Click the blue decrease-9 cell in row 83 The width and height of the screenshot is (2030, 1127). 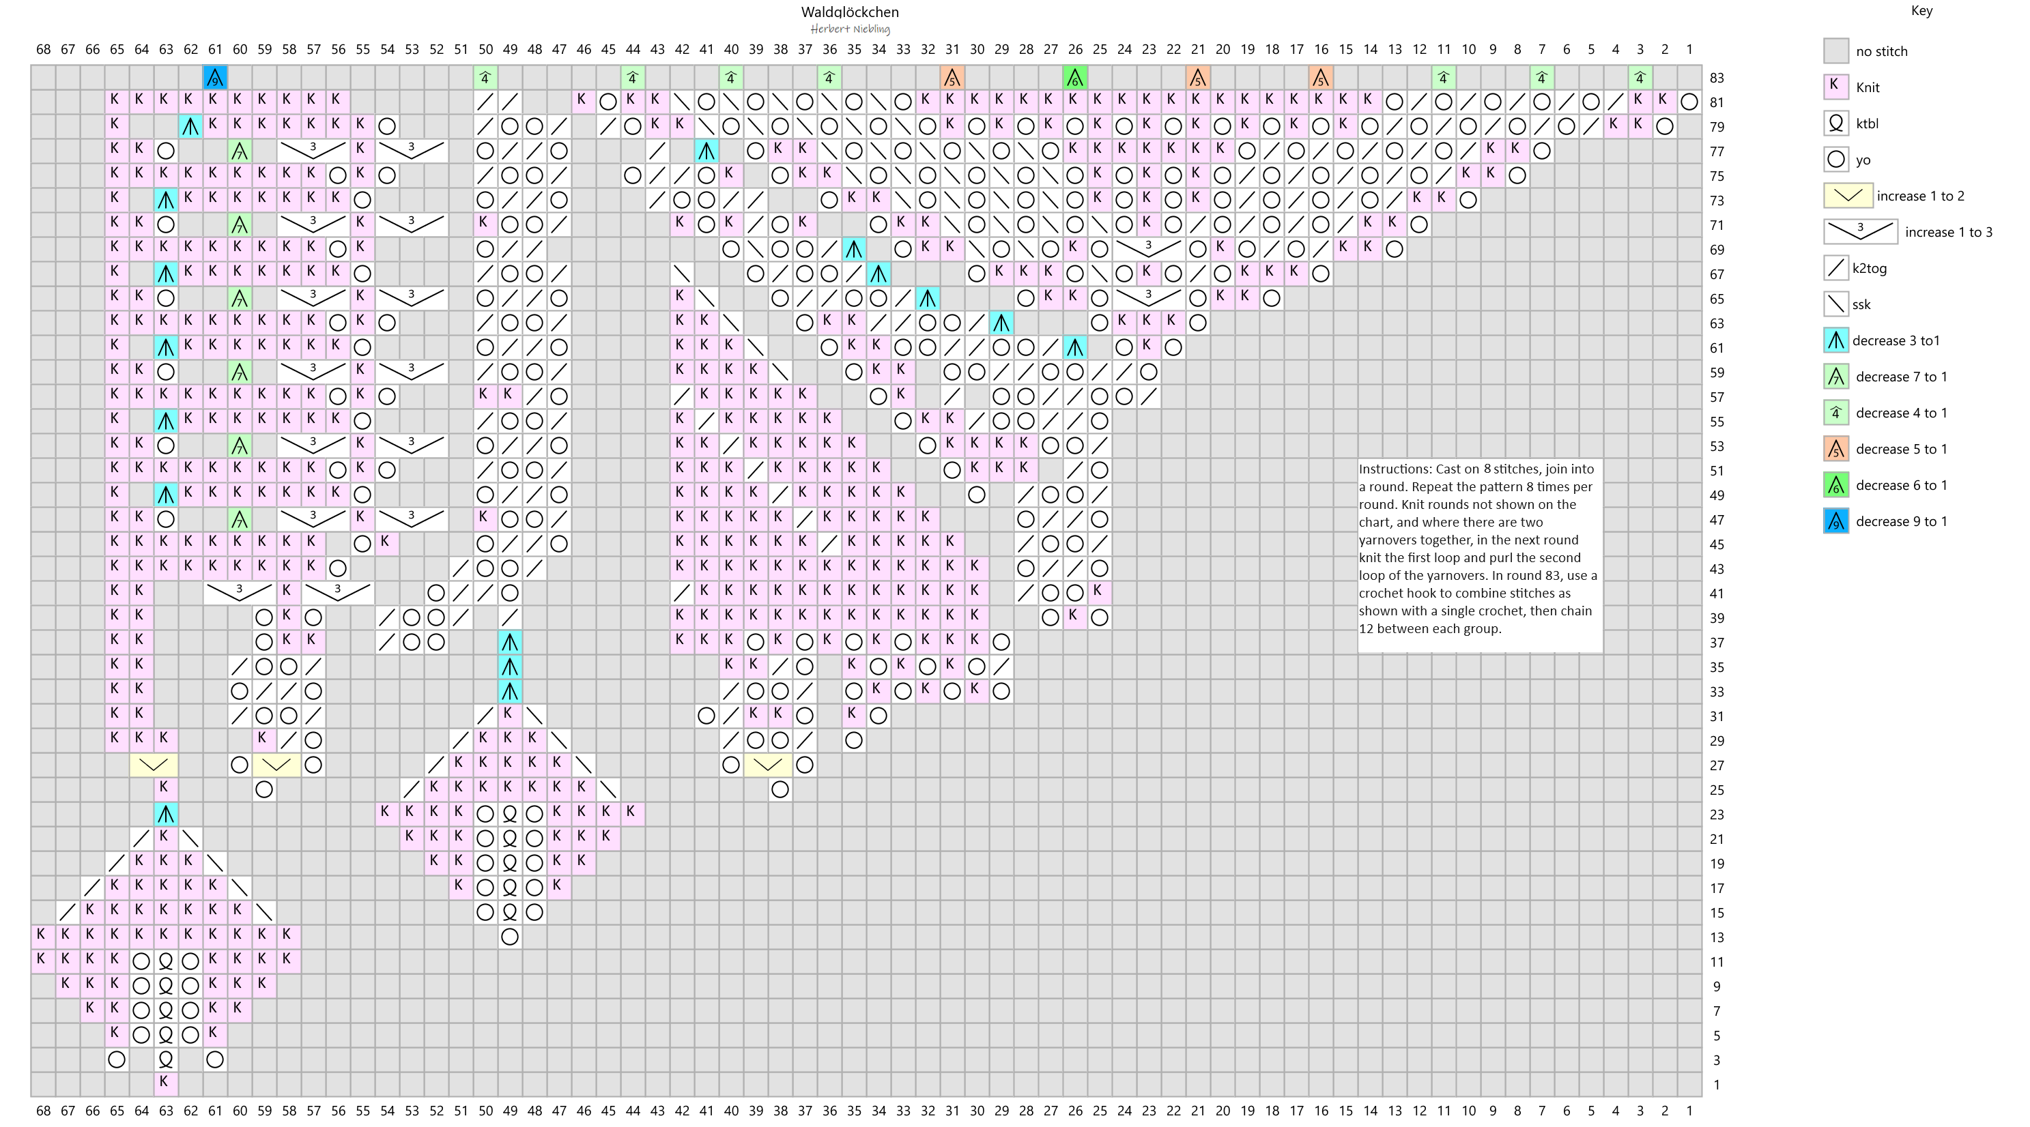point(215,78)
